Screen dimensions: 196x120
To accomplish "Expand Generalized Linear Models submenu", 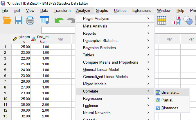I will [115, 77].
